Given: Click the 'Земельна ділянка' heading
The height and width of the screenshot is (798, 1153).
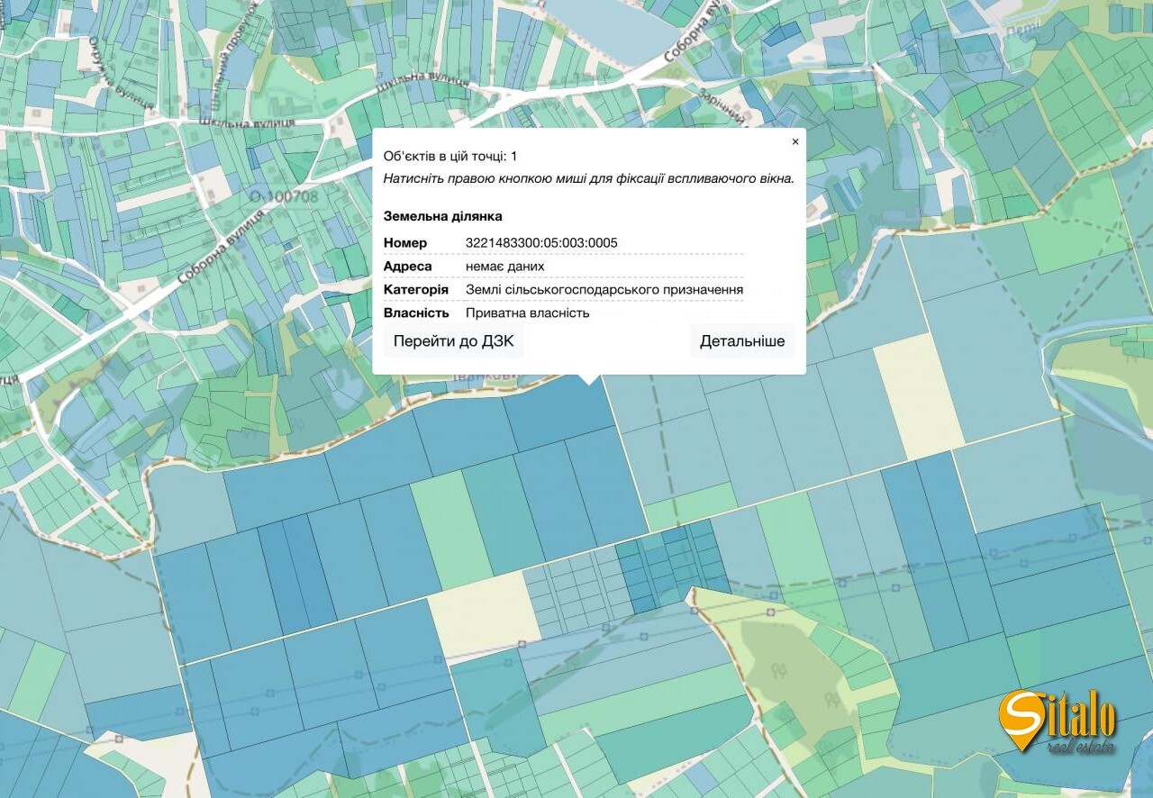Looking at the screenshot, I should (x=442, y=216).
